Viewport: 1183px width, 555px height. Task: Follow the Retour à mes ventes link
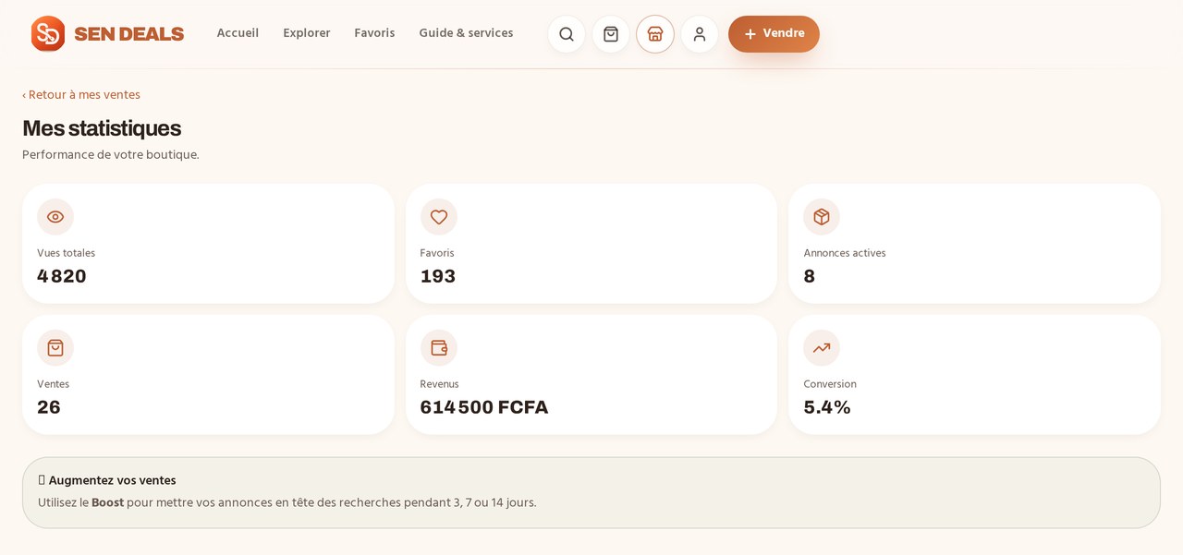tap(81, 95)
